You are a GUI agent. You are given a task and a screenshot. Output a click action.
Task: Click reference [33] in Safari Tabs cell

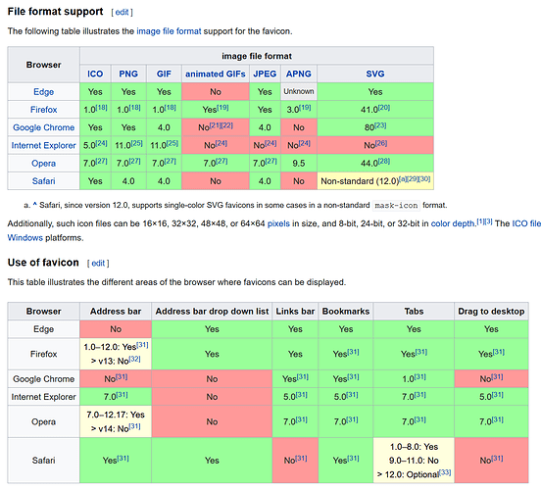[x=445, y=472]
